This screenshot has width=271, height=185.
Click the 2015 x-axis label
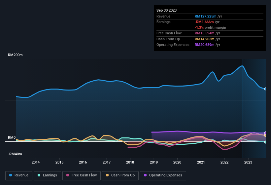pos(59,162)
